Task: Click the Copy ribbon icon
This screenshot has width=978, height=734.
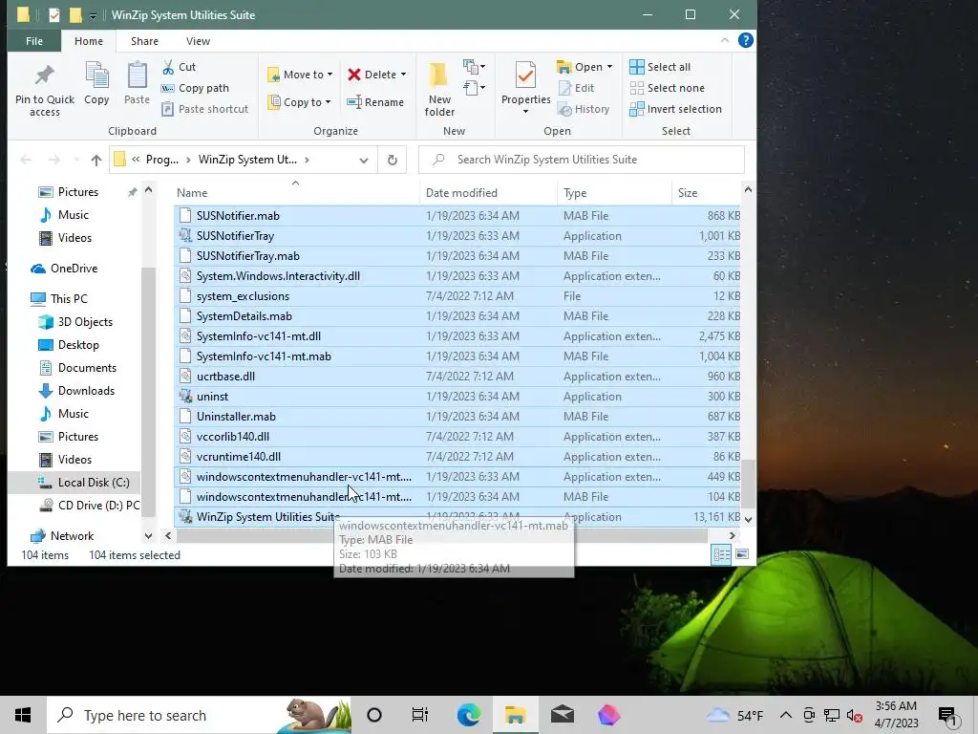Action: coord(96,84)
